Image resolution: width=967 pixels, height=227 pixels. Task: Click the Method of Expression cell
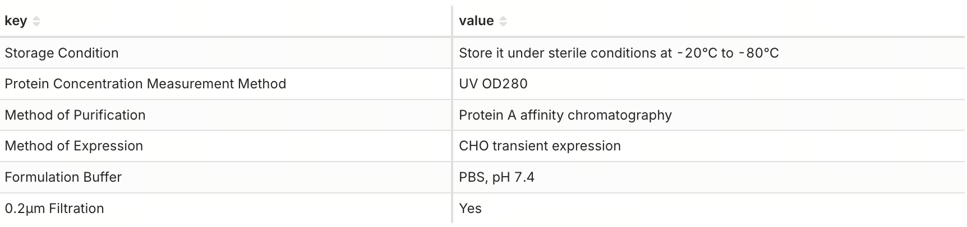[74, 146]
